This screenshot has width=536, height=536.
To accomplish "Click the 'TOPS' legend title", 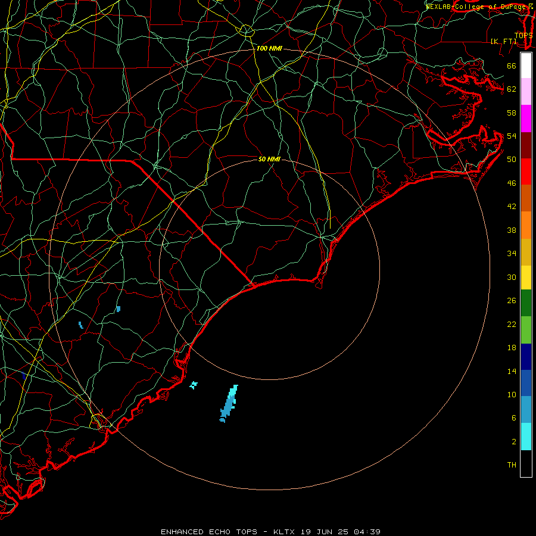I will [x=523, y=36].
